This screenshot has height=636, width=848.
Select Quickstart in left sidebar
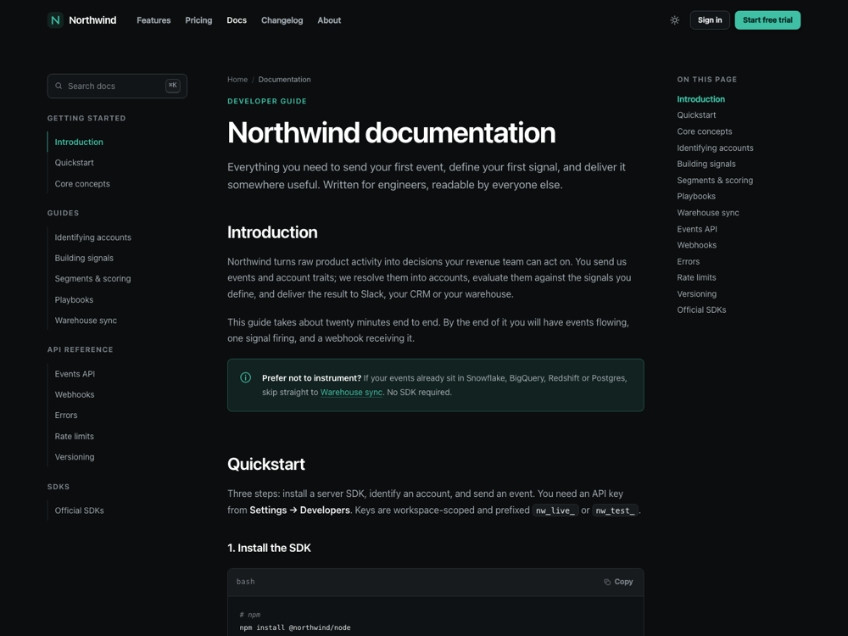point(74,163)
